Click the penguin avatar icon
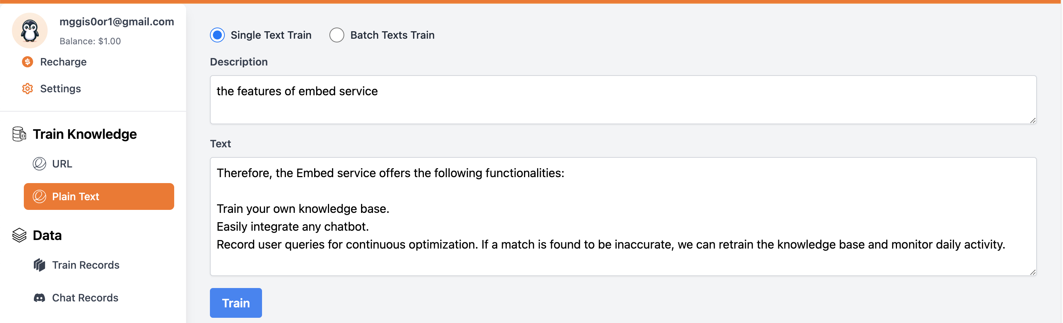 click(x=30, y=31)
